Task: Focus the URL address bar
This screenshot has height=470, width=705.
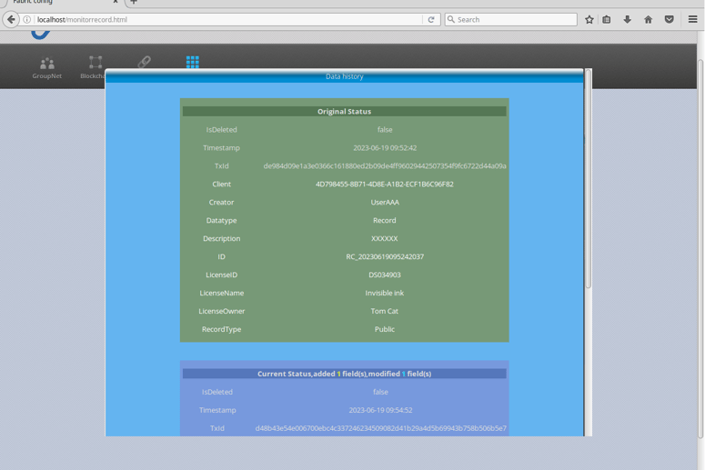Action: [x=229, y=19]
